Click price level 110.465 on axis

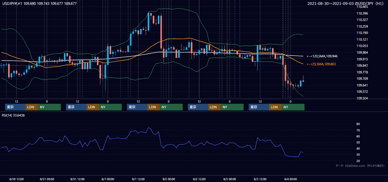click(x=362, y=7)
